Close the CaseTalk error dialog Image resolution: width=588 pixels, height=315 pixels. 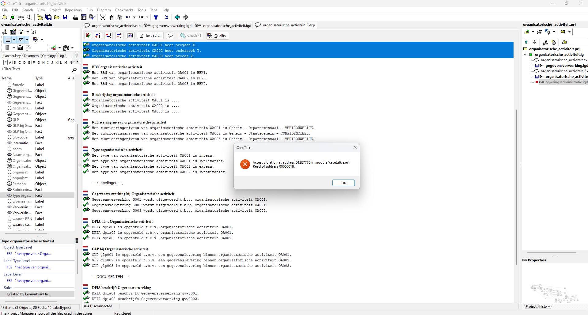coord(355,147)
